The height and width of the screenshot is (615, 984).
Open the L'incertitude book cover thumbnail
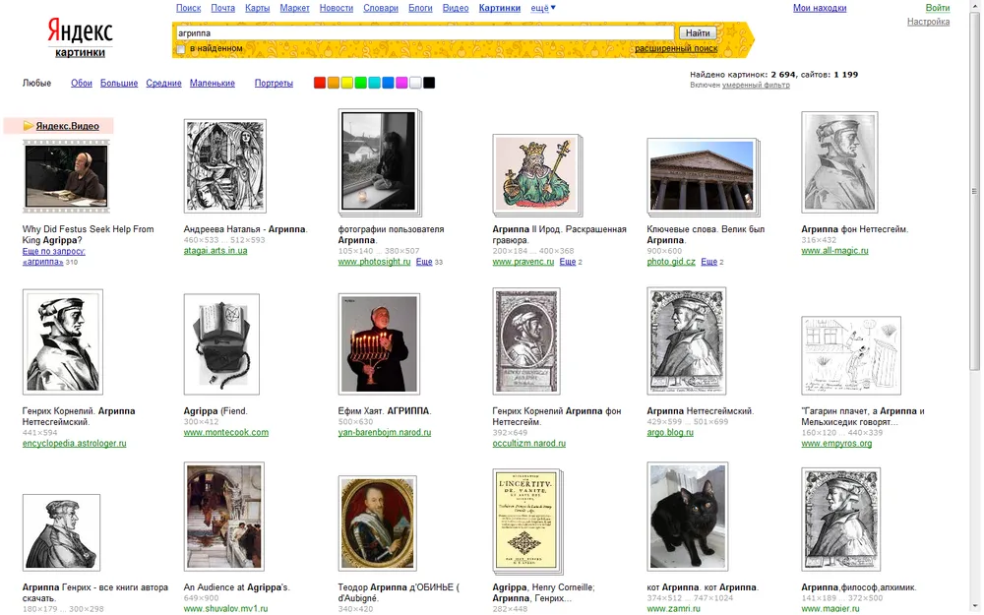[x=527, y=521]
